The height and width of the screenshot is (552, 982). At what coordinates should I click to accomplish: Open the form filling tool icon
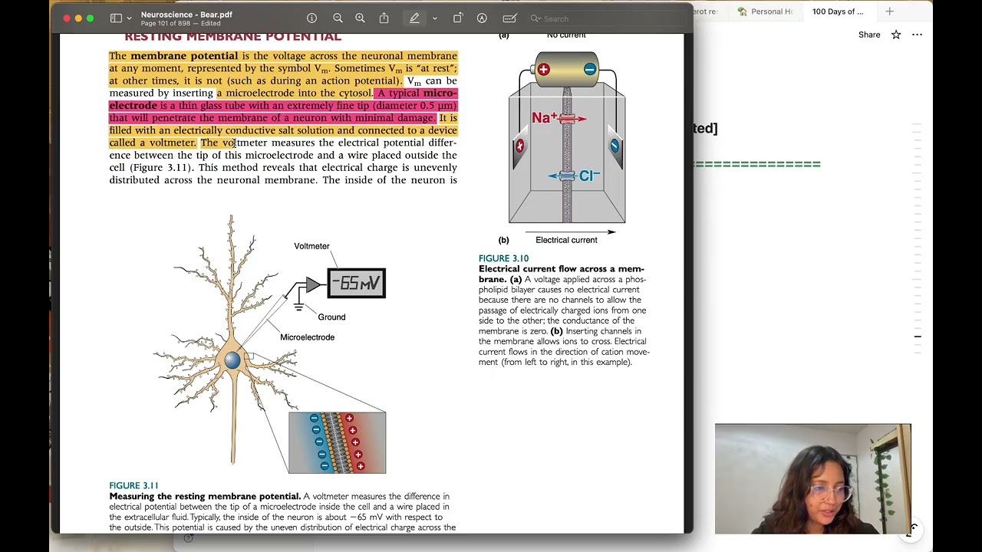509,18
